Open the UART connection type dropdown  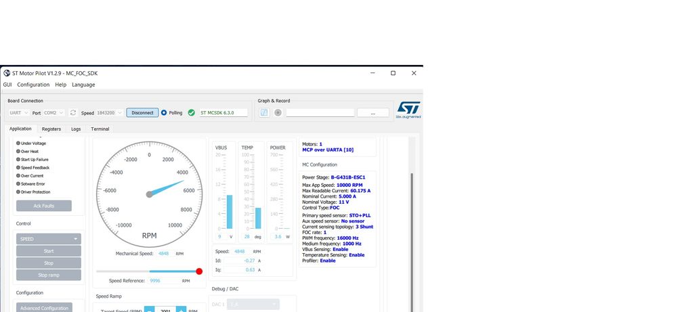pyautogui.click(x=18, y=112)
